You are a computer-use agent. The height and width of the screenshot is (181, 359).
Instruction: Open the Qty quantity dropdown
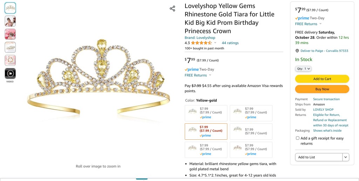303,69
